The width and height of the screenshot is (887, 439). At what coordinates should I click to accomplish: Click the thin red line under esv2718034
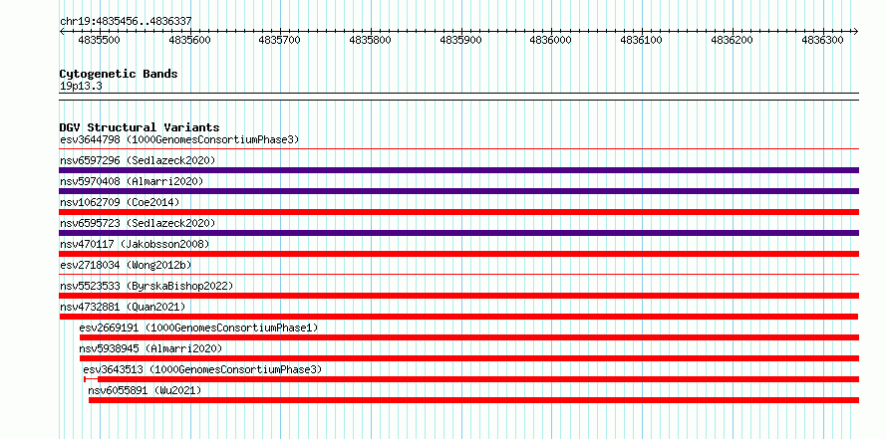click(458, 275)
